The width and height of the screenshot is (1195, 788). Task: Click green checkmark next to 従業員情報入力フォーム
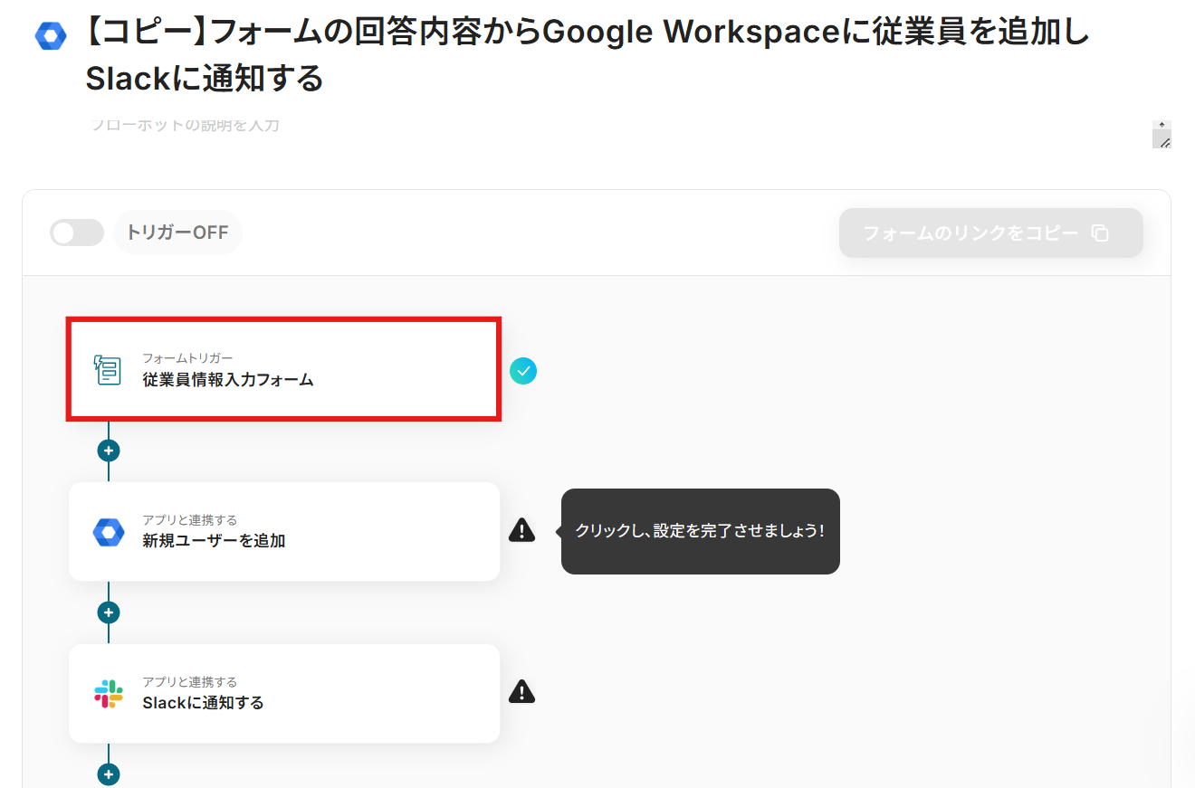[x=523, y=371]
